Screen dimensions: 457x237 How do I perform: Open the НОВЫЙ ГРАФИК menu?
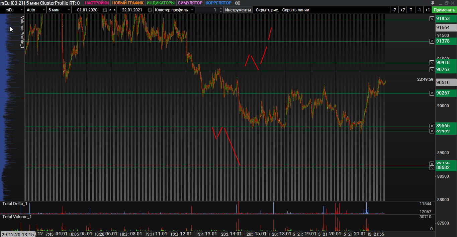[128, 3]
